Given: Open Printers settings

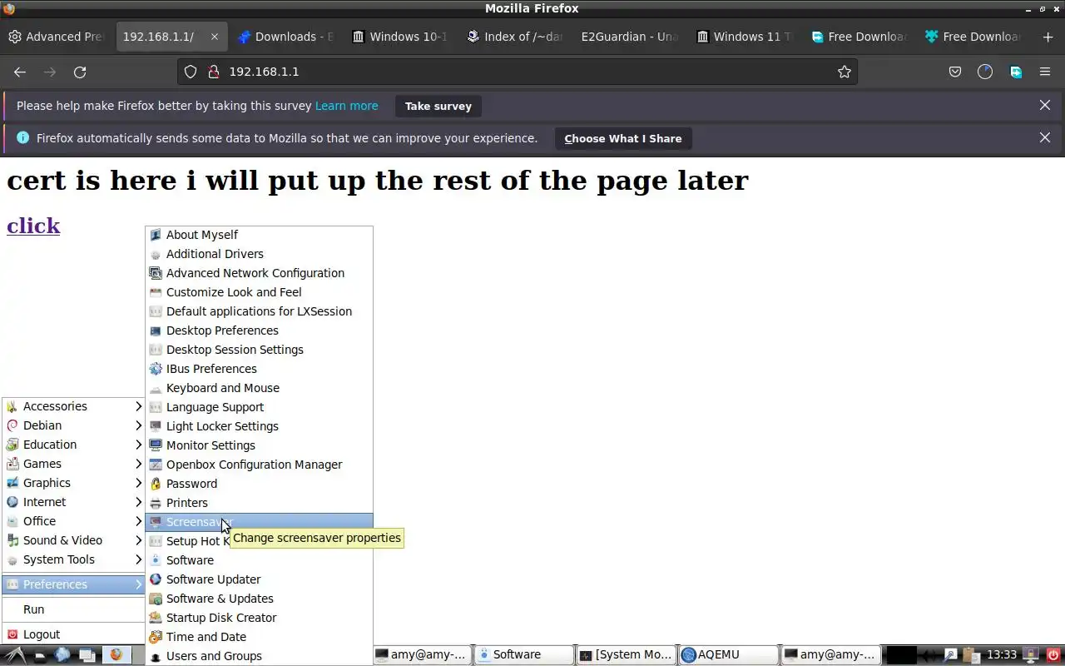Looking at the screenshot, I should pyautogui.click(x=260, y=503).
